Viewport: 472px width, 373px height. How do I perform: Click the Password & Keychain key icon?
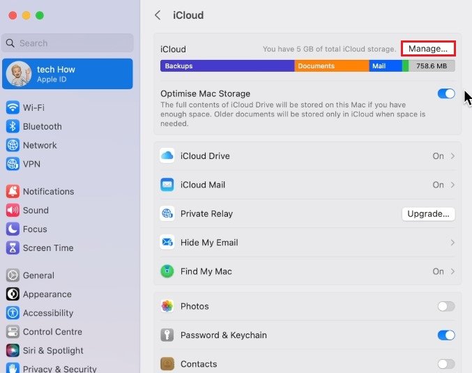(x=167, y=335)
